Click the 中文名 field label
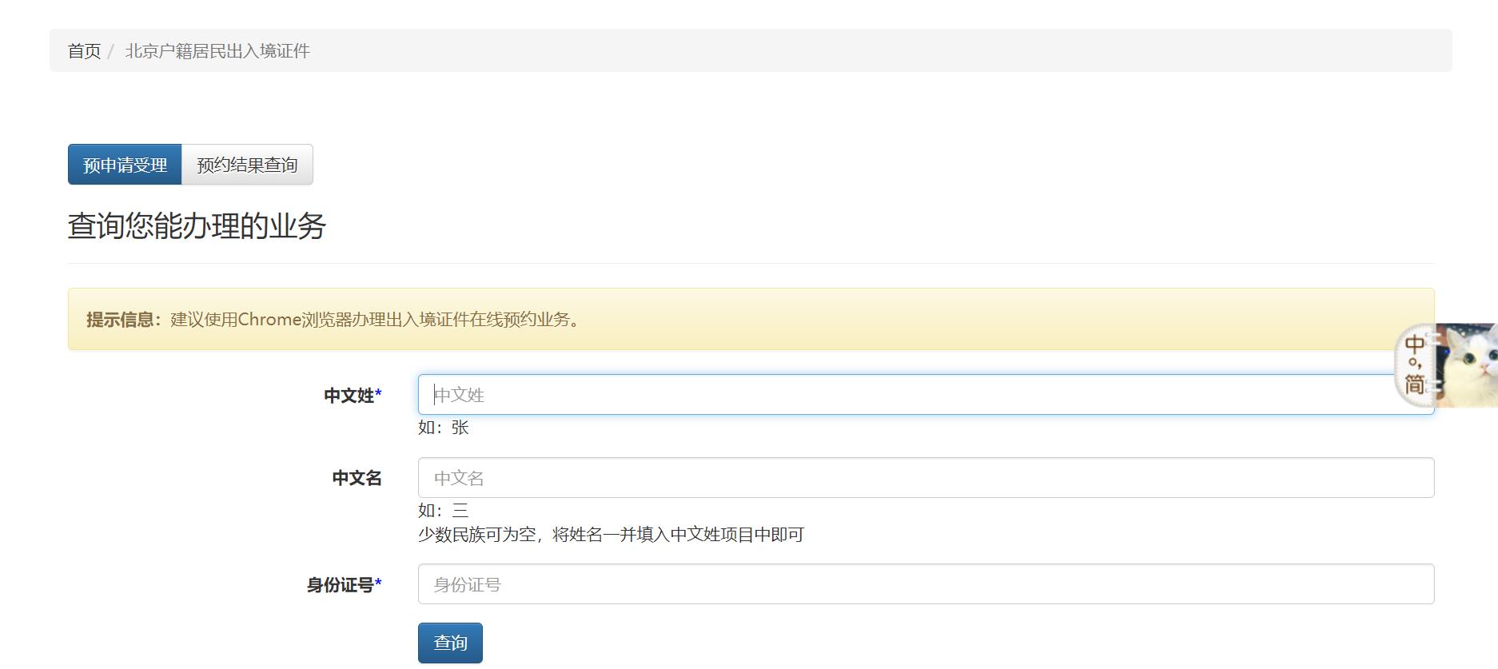Screen dimensions: 1498x669 [x=357, y=479]
